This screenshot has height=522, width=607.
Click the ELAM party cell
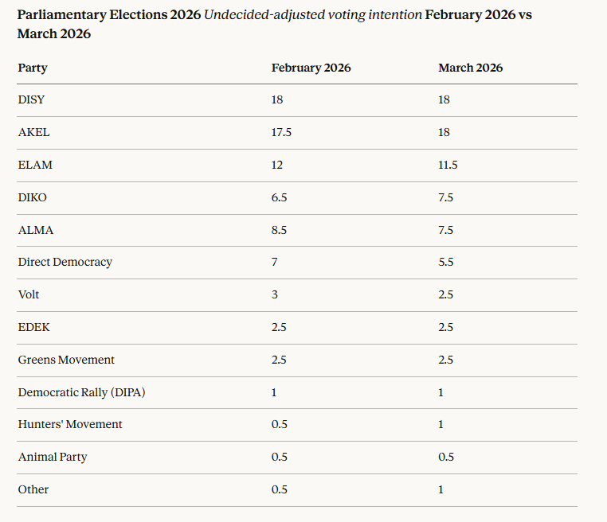coord(35,165)
